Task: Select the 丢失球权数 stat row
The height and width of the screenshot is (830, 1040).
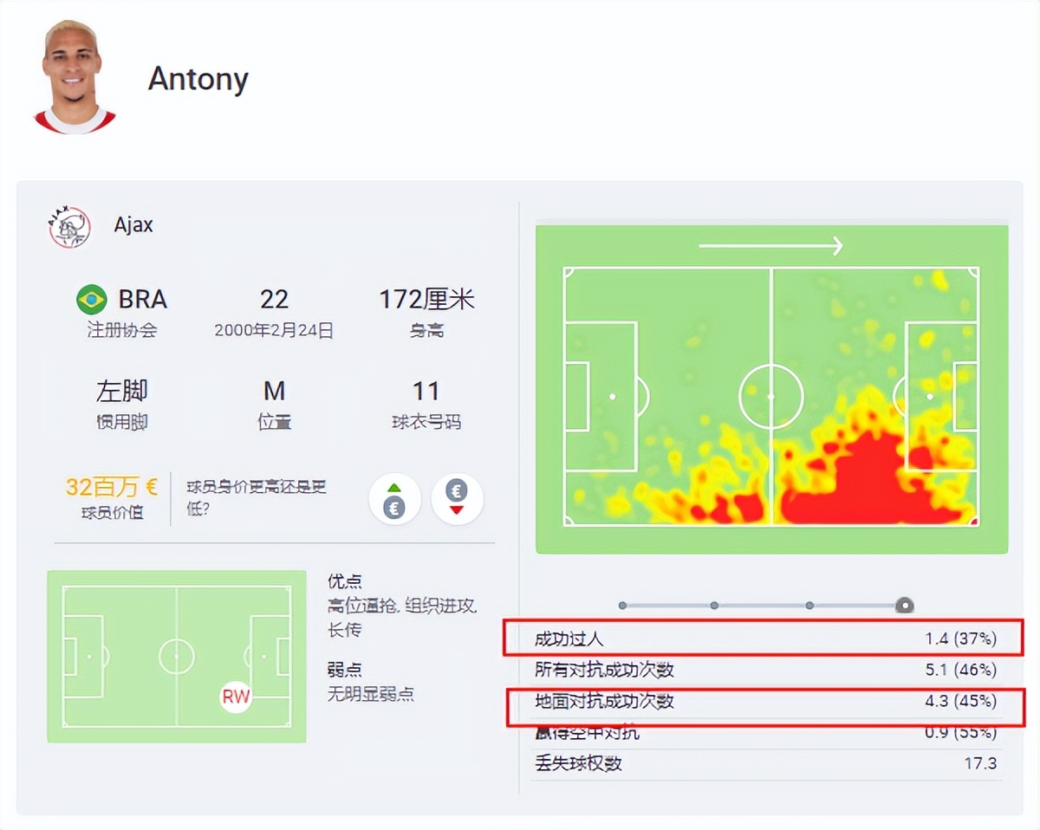Action: [764, 763]
